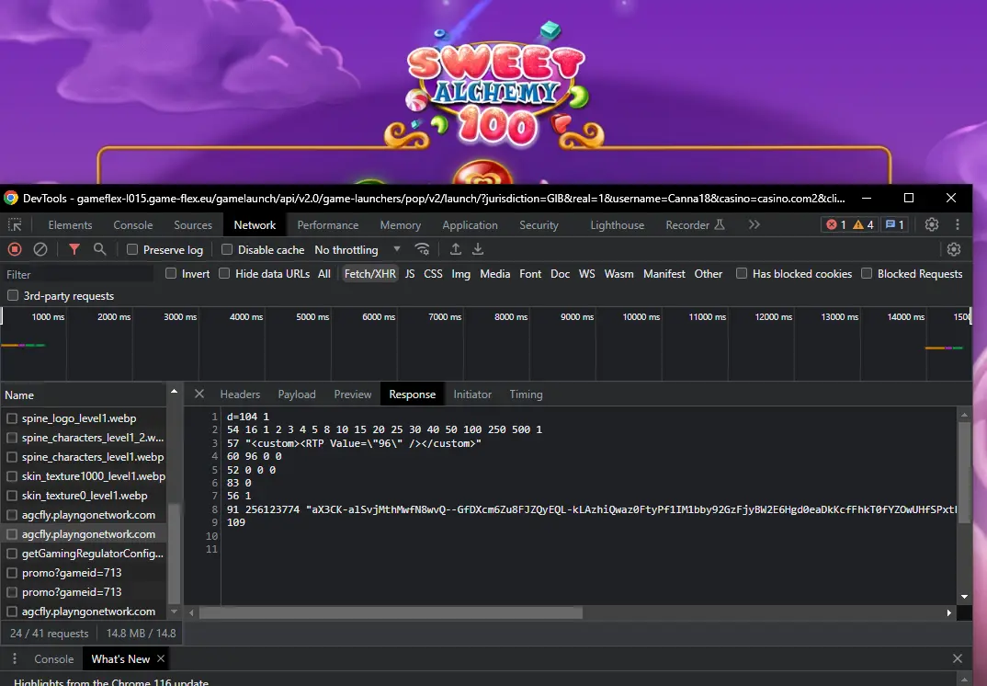Screen dimensions: 987x686
Task: Collapse the Name column sort arrow
Action: coord(174,392)
